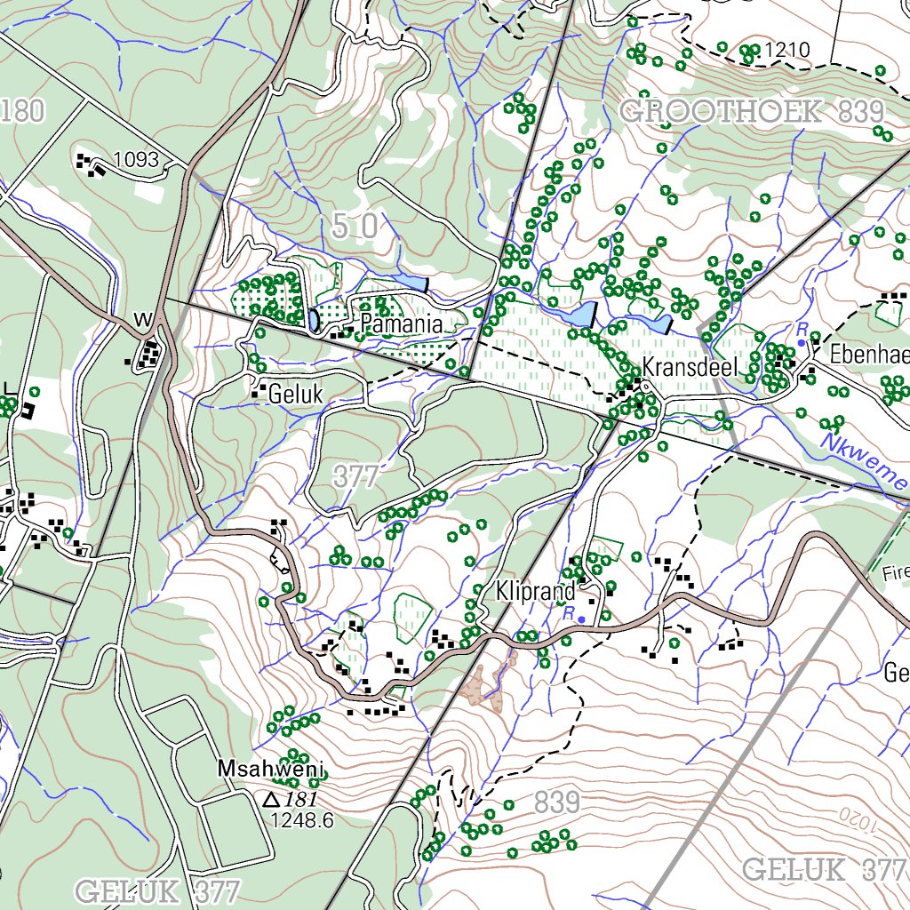Click the W label near road junction

pyautogui.click(x=143, y=319)
